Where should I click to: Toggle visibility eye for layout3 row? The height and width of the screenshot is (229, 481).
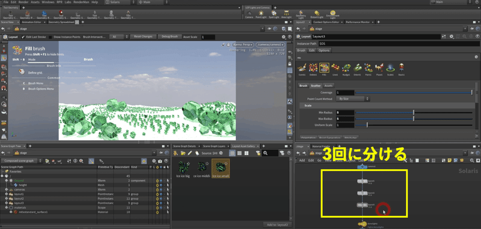pos(161,203)
